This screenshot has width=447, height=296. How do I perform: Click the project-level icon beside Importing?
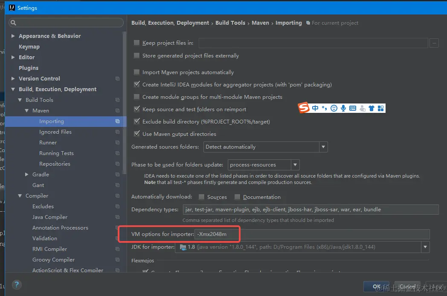[x=117, y=121]
